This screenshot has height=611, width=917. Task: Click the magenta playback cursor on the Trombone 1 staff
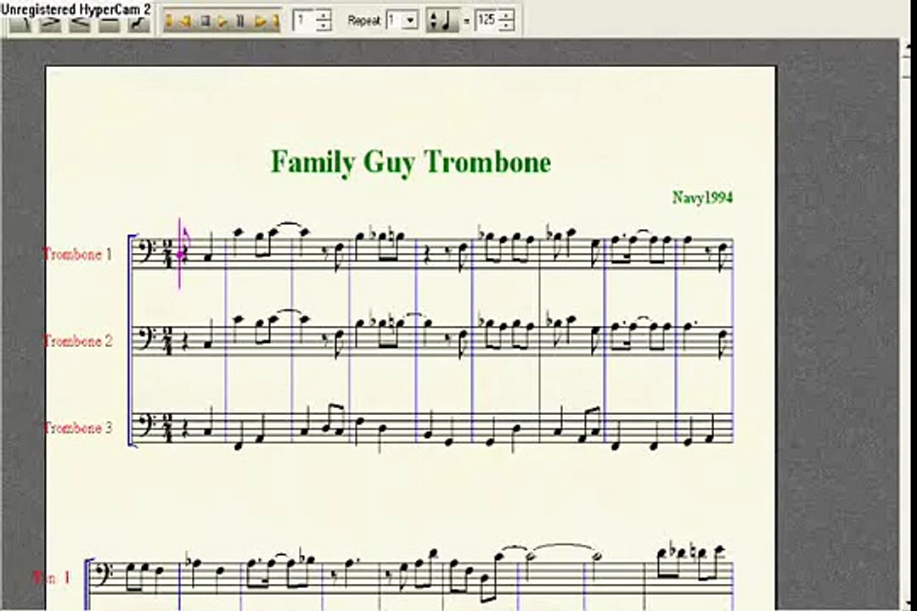(180, 254)
